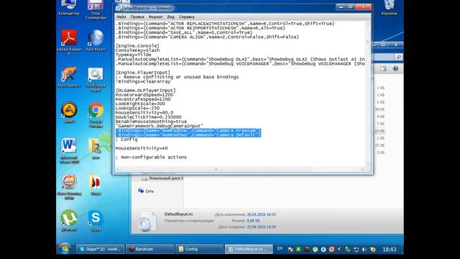Click the line "; Non-configurable actions"
The width and height of the screenshot is (460, 259).
(151, 158)
